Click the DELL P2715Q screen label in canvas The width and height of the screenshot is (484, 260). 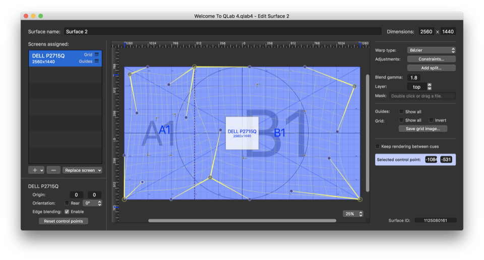coord(242,133)
